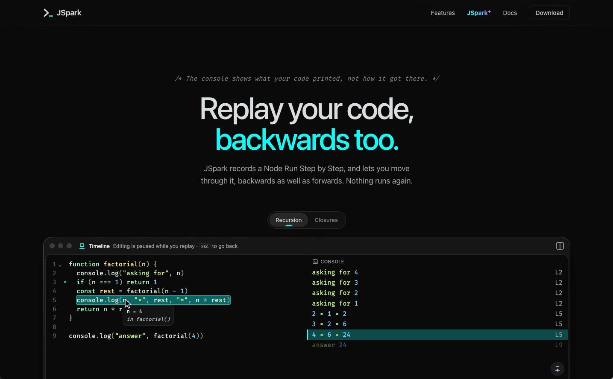
Task: Open the JSpark+ page
Action: 478,13
